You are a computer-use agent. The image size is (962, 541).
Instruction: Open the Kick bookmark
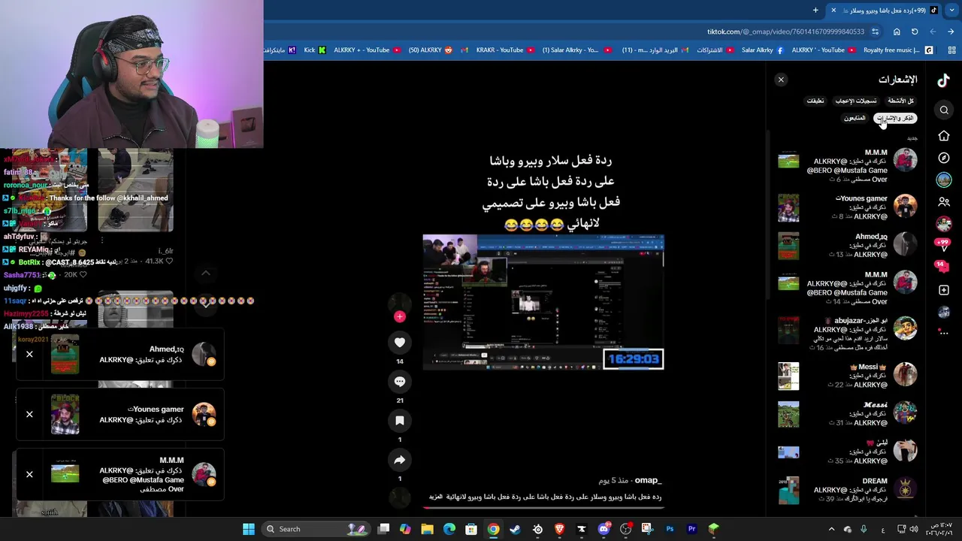click(x=315, y=50)
